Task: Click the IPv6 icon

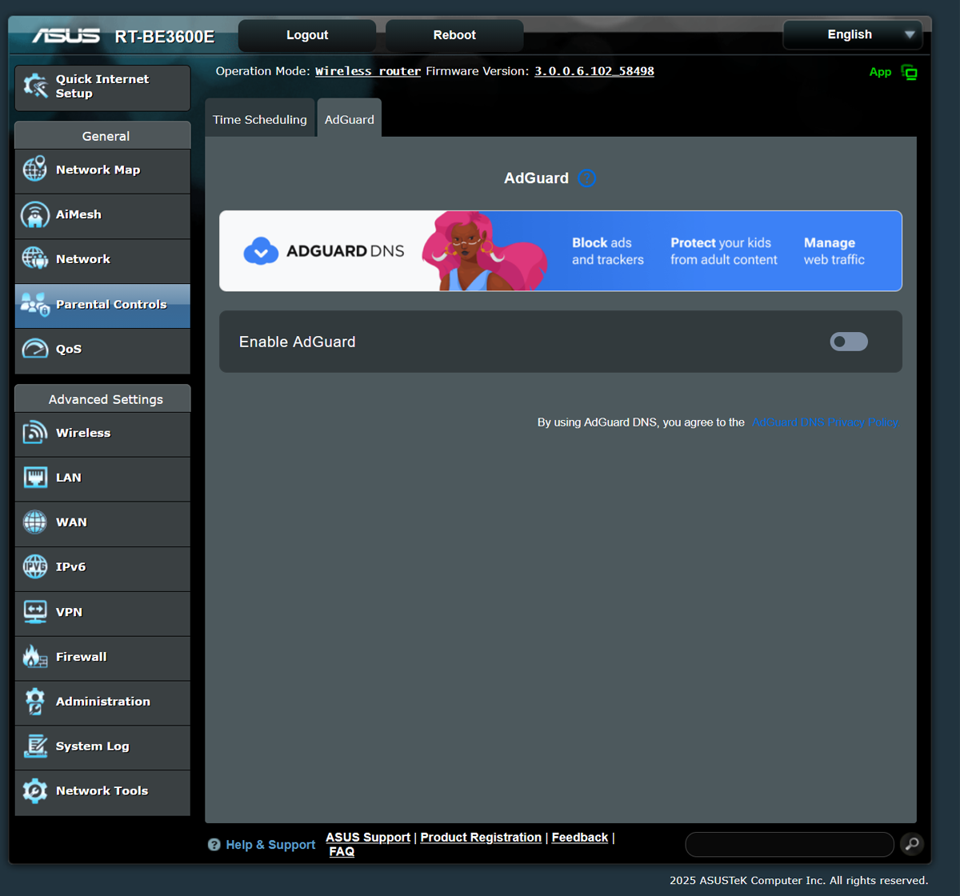Action: click(x=34, y=566)
